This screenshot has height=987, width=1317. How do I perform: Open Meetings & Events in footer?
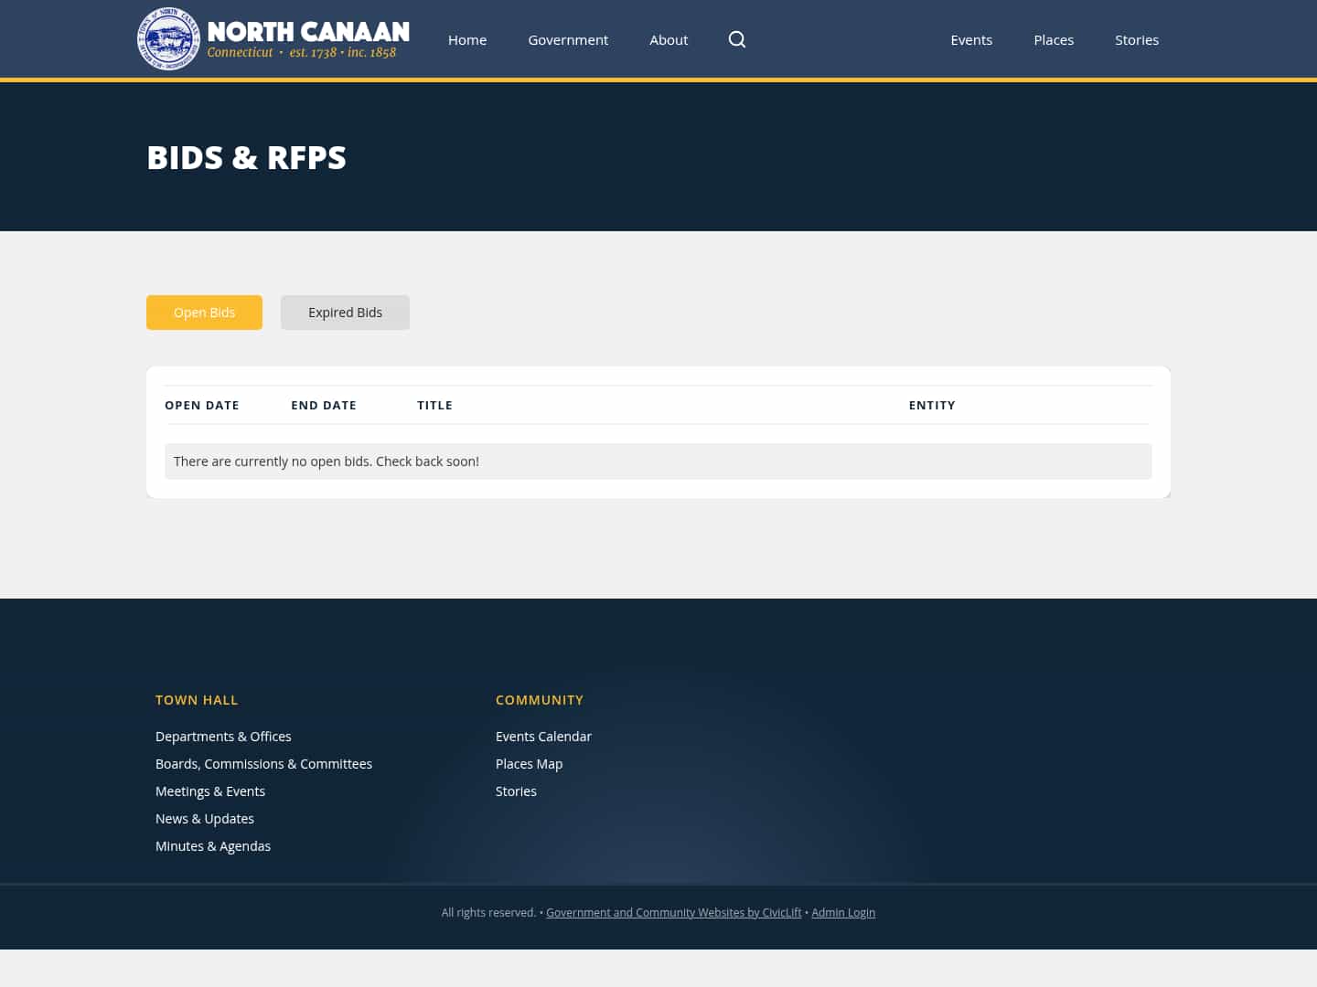click(x=210, y=791)
